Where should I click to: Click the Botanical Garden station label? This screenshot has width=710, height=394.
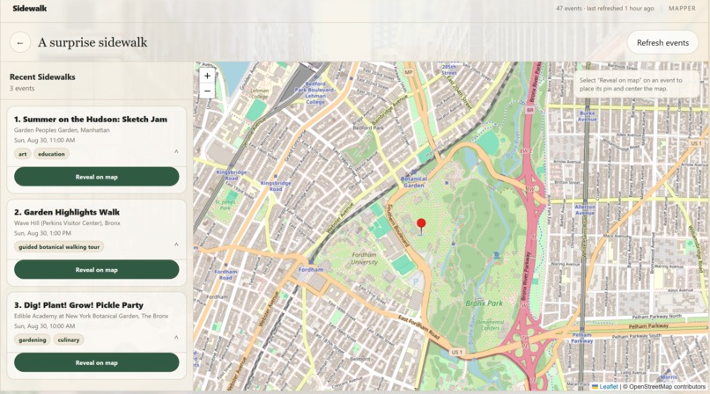coord(414,182)
